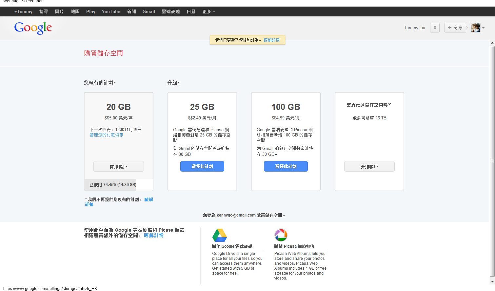
Task: Click the notifications count box showing 0
Action: coord(435,28)
